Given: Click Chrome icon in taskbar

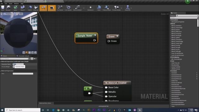Looking at the screenshot, I should pos(58,110).
